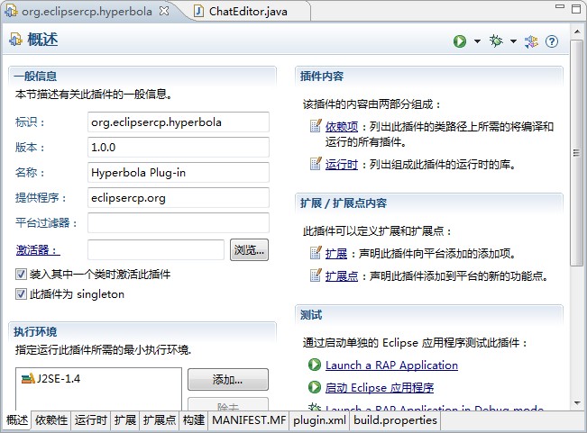Click the plug-in icon on org.eclipsercp.hyperbola tab
This screenshot has width=587, height=433.
[x=11, y=11]
